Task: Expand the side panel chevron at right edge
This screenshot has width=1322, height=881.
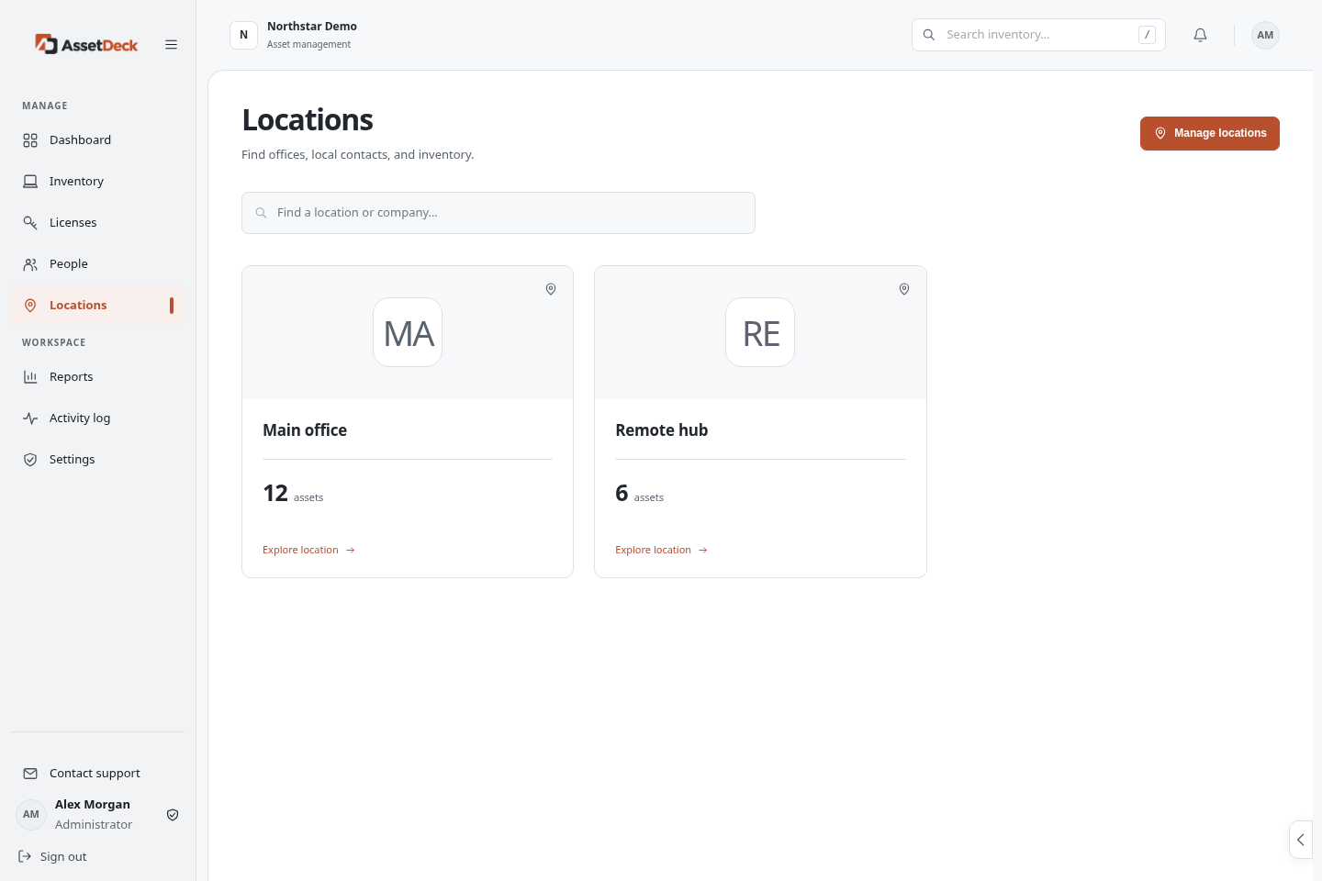Action: point(1301,840)
